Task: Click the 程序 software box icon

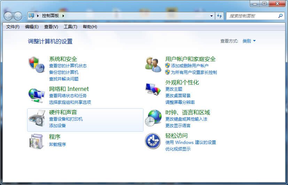Action: (x=36, y=141)
